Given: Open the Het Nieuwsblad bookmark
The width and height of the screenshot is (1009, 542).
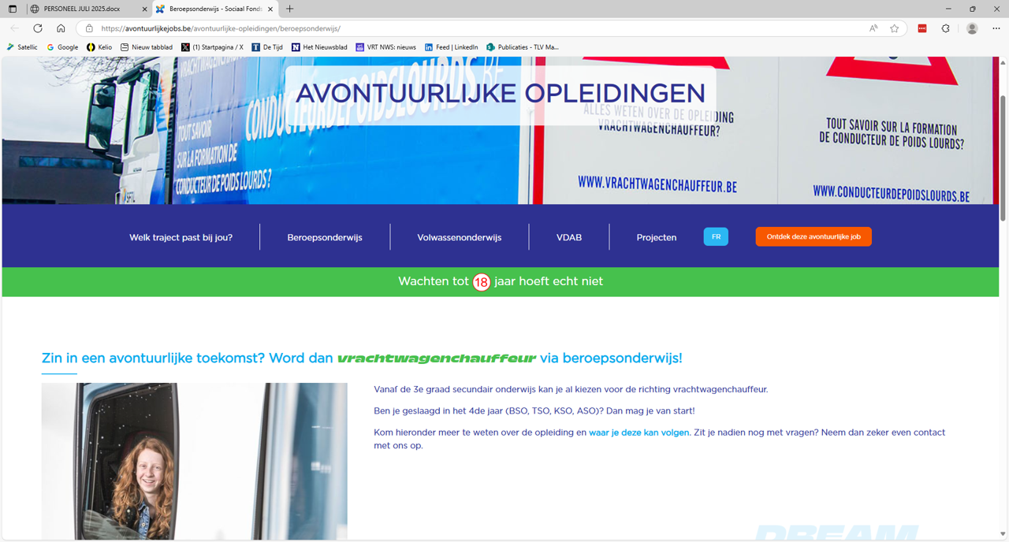Looking at the screenshot, I should pos(319,47).
